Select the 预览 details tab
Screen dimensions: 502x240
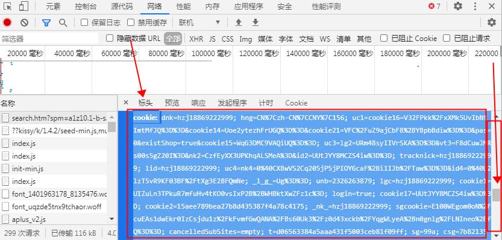[172, 103]
